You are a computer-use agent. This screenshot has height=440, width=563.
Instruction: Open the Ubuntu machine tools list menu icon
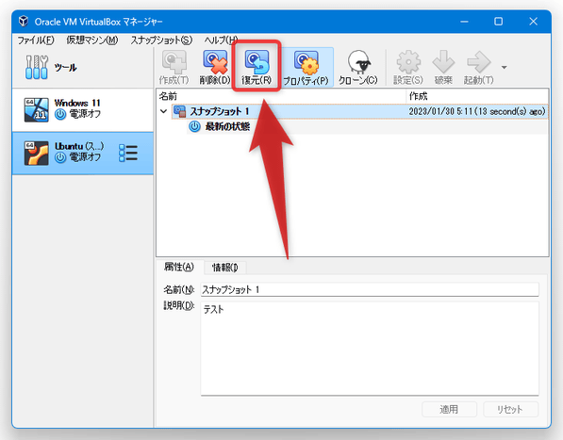click(128, 154)
